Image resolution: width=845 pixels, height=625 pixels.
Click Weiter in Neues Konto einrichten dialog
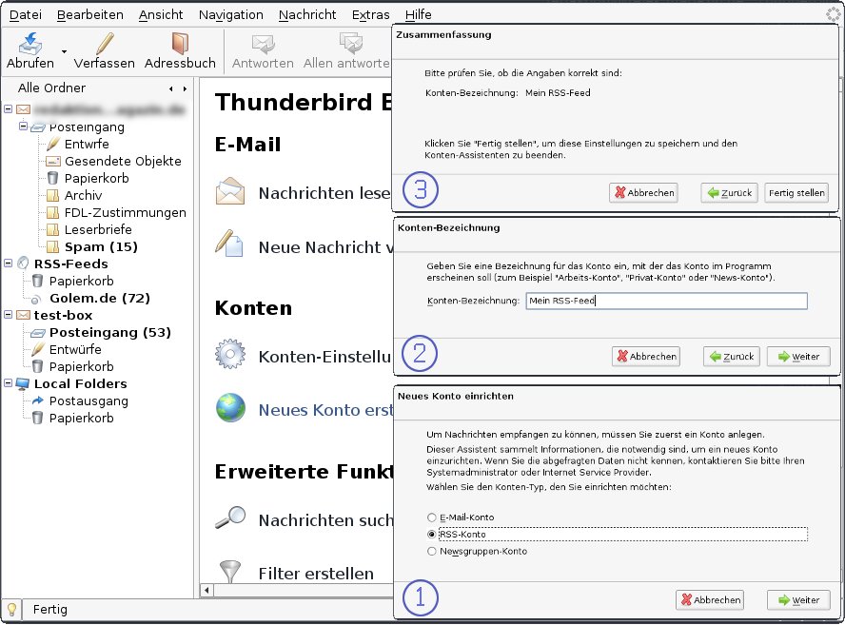pos(798,599)
